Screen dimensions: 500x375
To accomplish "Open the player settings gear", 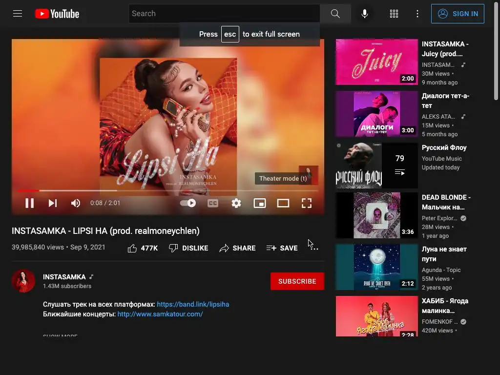I will point(236,203).
